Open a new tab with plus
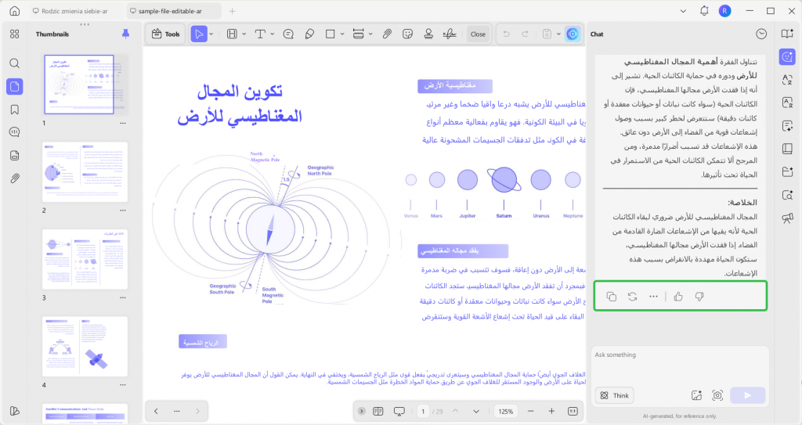Image resolution: width=802 pixels, height=425 pixels. (232, 11)
